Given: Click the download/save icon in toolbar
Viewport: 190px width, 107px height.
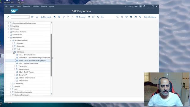Looking at the screenshot, I should (x=37, y=17).
